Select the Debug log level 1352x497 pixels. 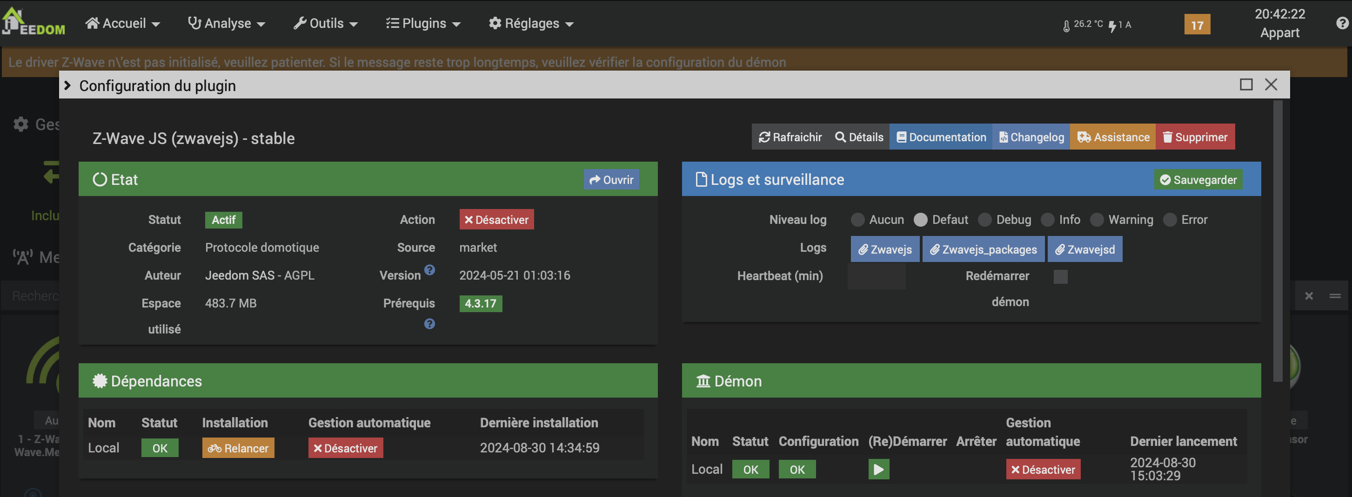pos(984,220)
